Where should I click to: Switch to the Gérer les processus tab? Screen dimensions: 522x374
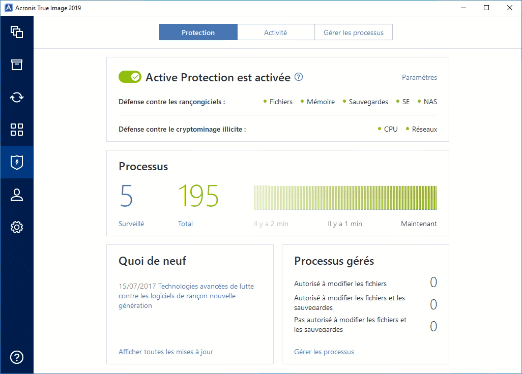coord(354,33)
